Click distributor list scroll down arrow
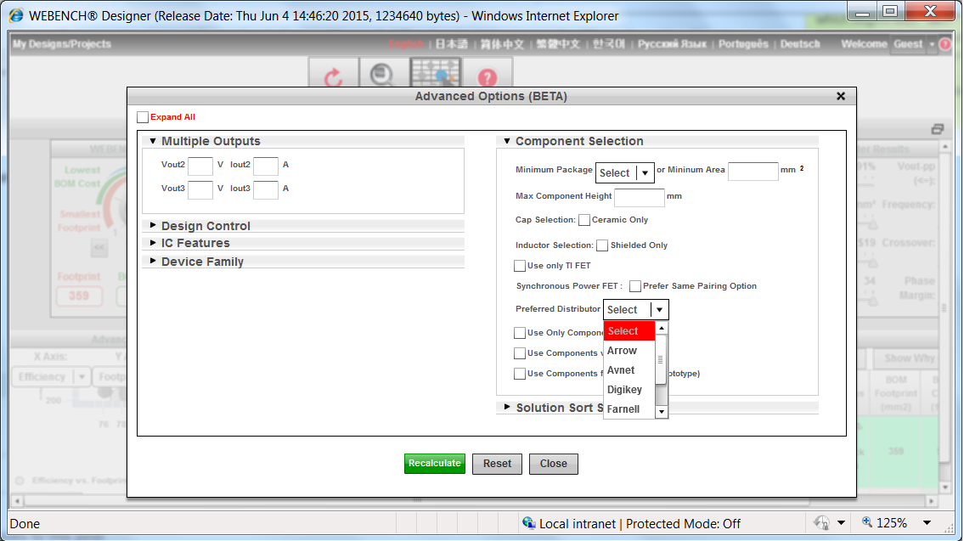The width and height of the screenshot is (964, 541). (662, 412)
